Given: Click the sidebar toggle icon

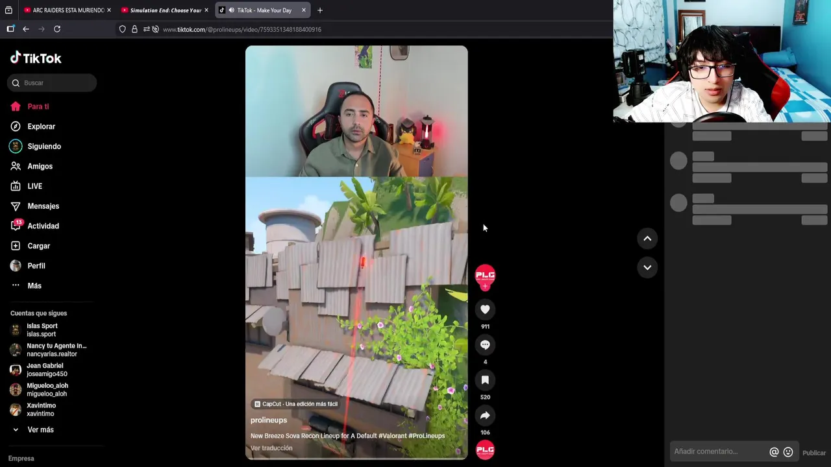Looking at the screenshot, I should (10, 29).
